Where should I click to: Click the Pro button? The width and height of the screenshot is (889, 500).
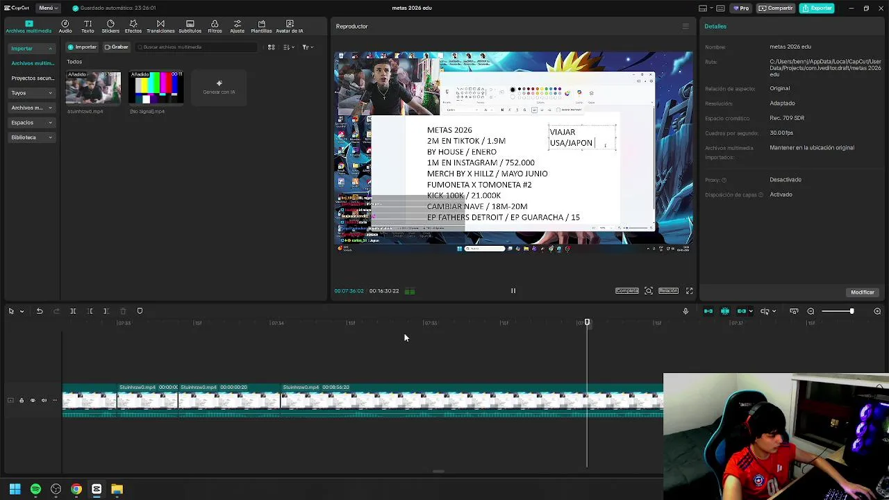[x=742, y=8]
